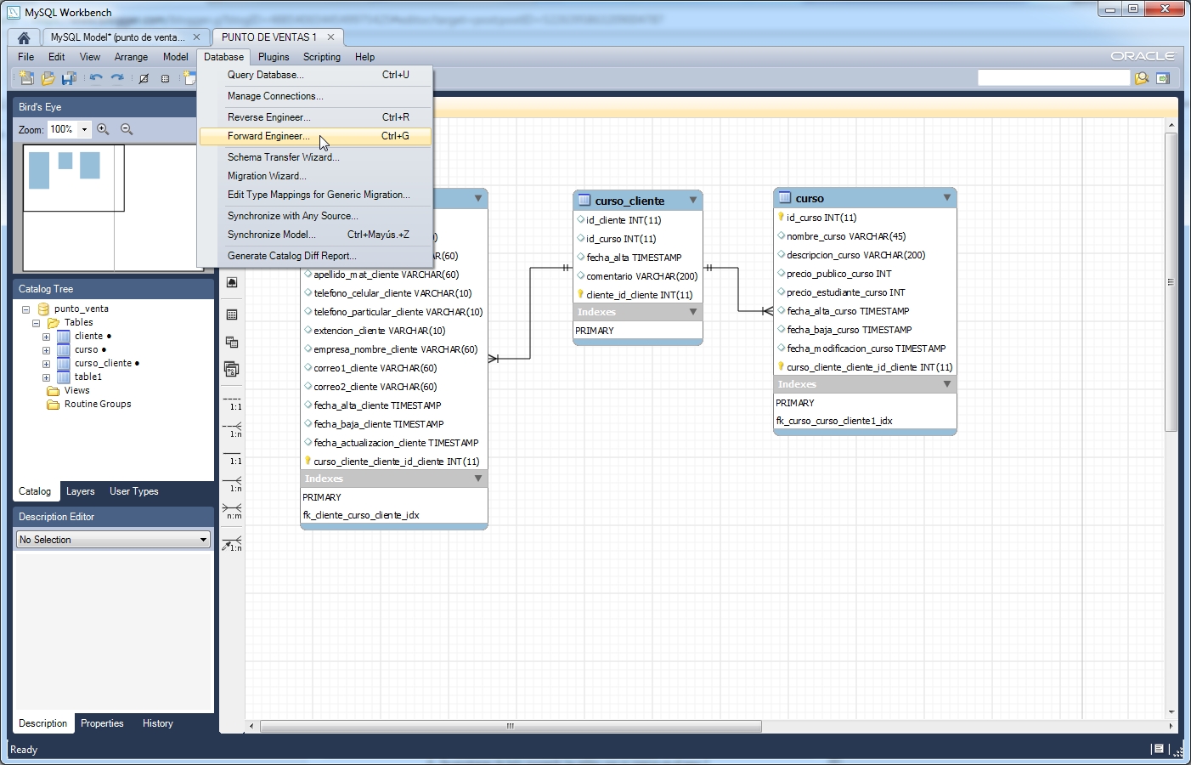1191x765 pixels.
Task: Click the find icon beside the search box
Action: (x=1141, y=77)
